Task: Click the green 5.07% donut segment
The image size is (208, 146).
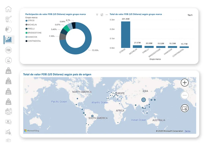Action: pyautogui.click(x=66, y=28)
